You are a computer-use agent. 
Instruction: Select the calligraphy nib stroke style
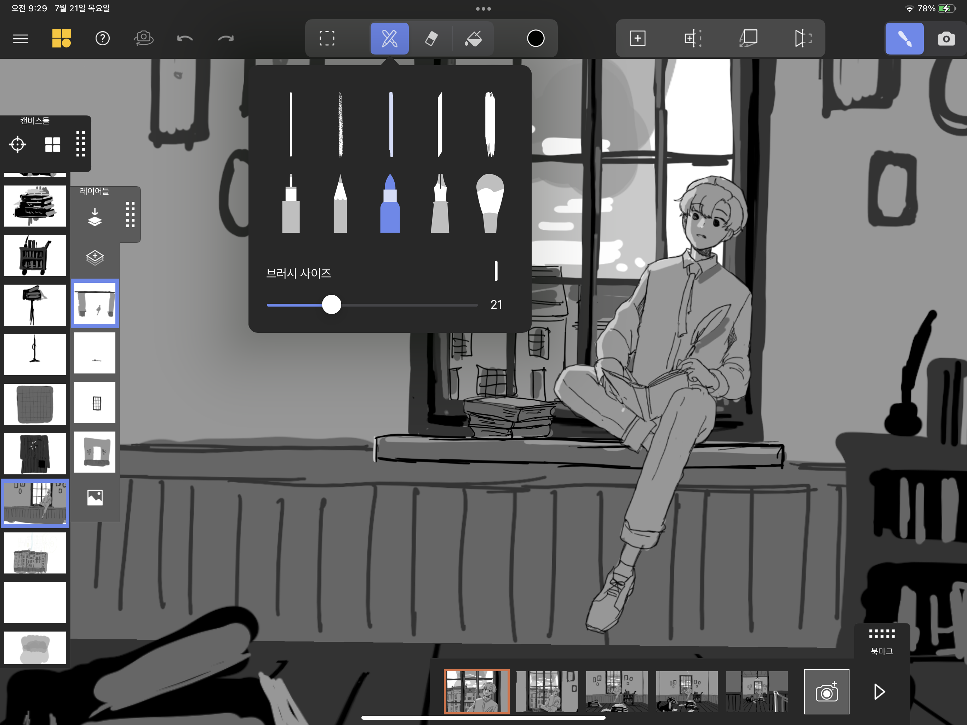pyautogui.click(x=440, y=124)
